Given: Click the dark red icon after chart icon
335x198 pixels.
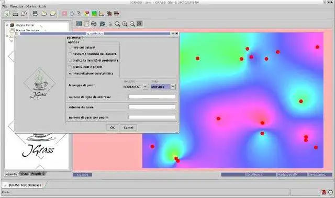Looking at the screenshot, I should pyautogui.click(x=109, y=14).
